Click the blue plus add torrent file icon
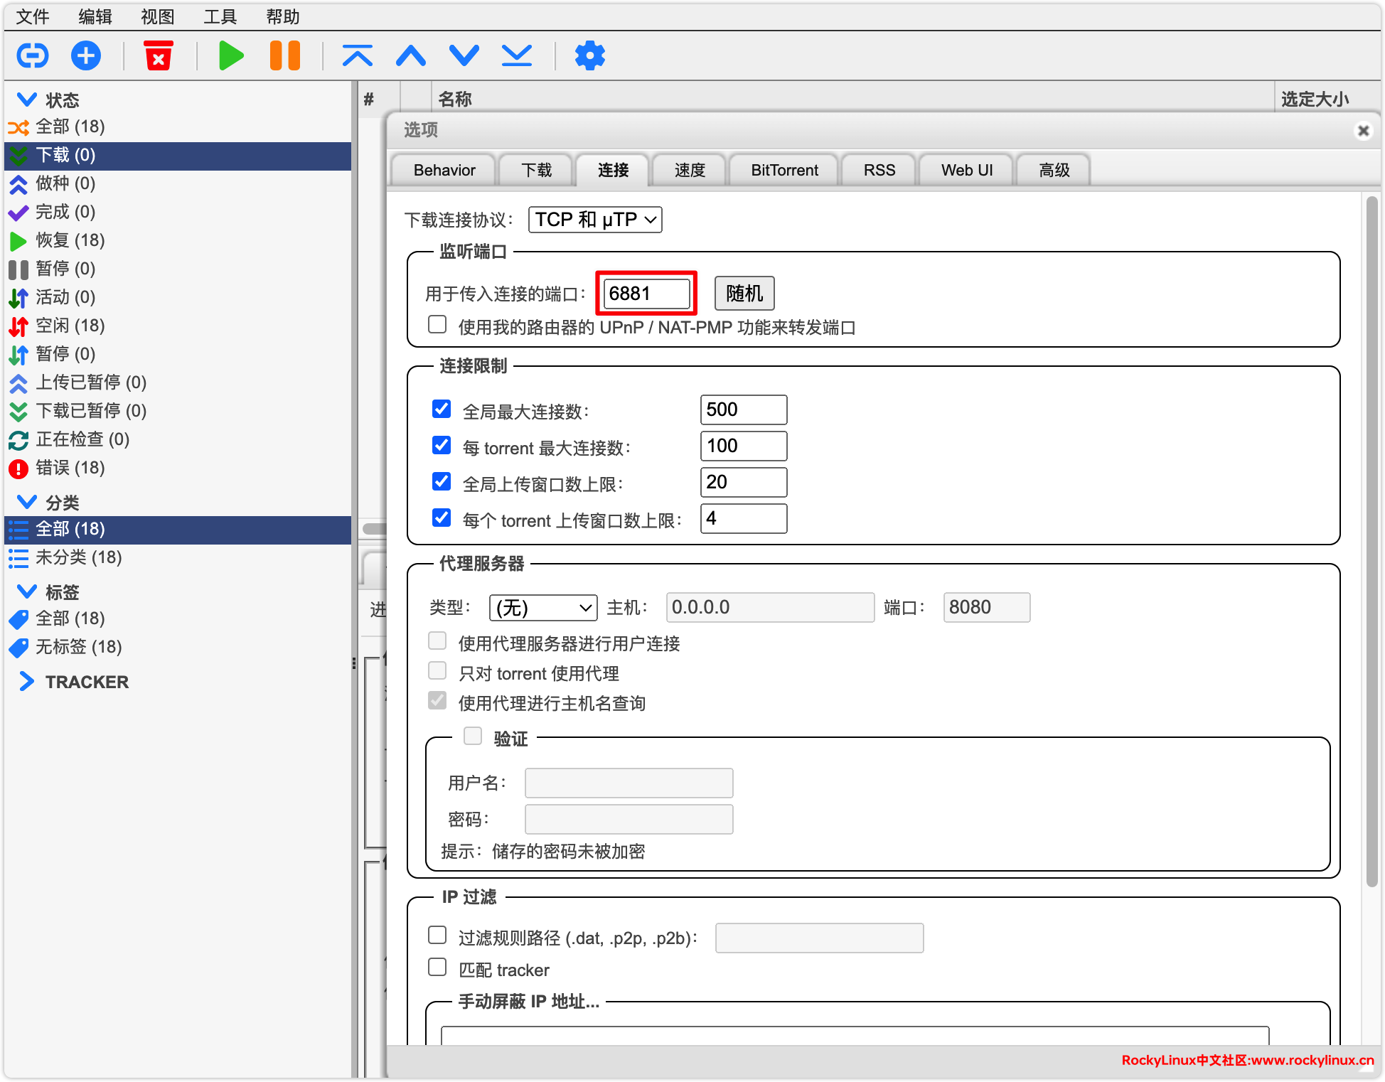 click(x=86, y=55)
